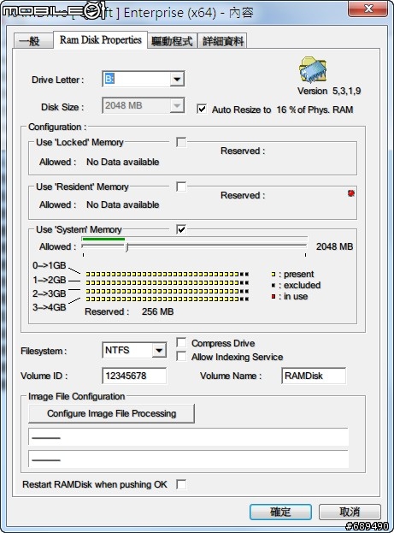Confirm with the 確定 button

280,512
